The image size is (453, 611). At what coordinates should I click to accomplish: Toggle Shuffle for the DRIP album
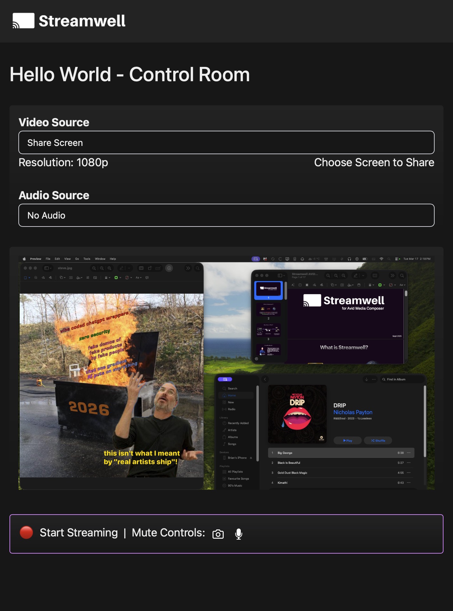point(378,441)
